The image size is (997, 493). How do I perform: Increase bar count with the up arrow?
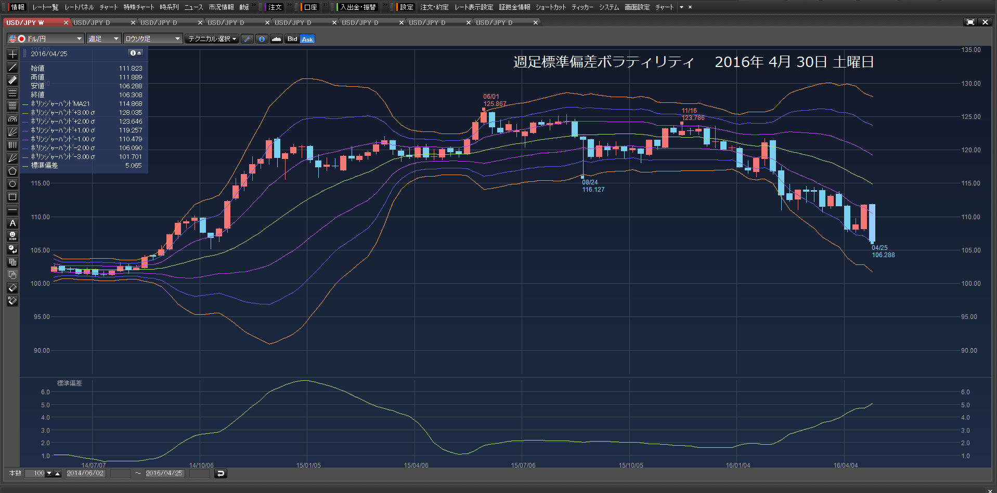(x=58, y=473)
